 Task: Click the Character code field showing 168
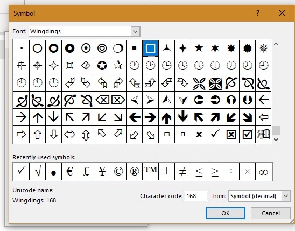pyautogui.click(x=196, y=196)
